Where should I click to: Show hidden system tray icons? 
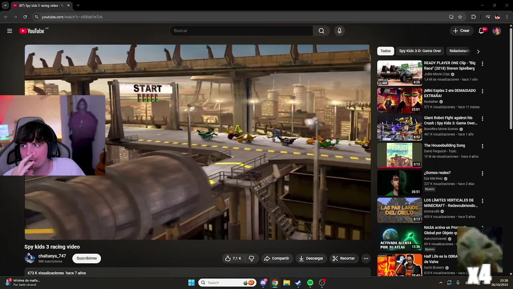[441, 283]
